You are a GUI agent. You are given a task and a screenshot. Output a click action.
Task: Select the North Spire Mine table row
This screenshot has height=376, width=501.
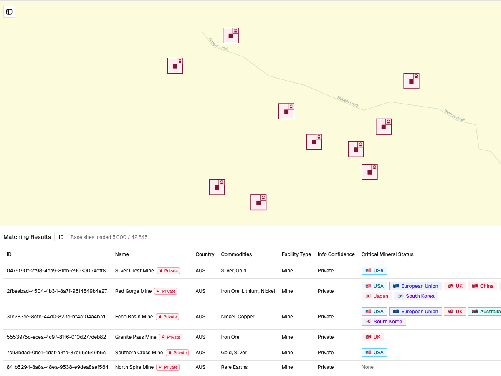(167, 367)
